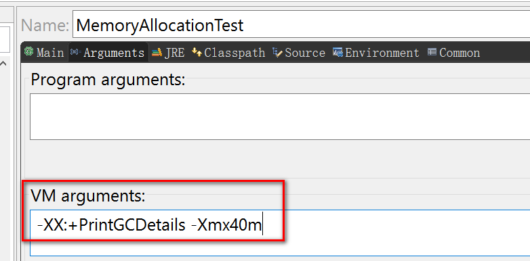Click the up arrow in left panel
Viewport: 530px width, 261px height.
pos(3,63)
